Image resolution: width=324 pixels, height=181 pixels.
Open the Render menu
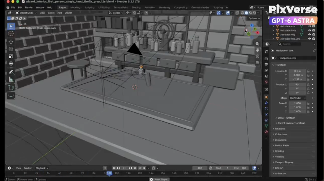(x=29, y=7)
